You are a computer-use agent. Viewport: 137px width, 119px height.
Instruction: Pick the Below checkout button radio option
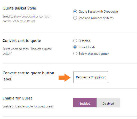(x=75, y=53)
